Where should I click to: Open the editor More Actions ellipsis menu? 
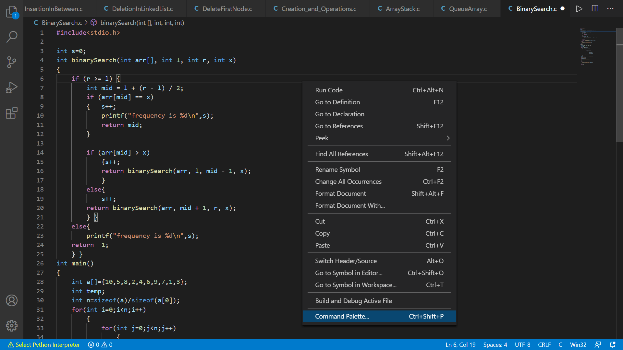point(610,9)
